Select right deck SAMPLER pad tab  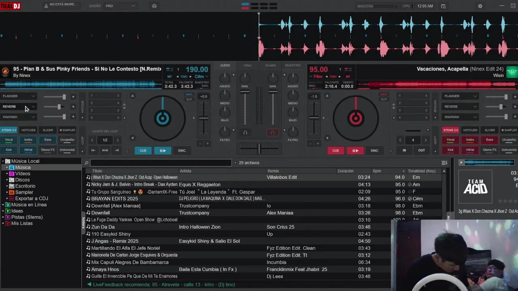point(509,130)
